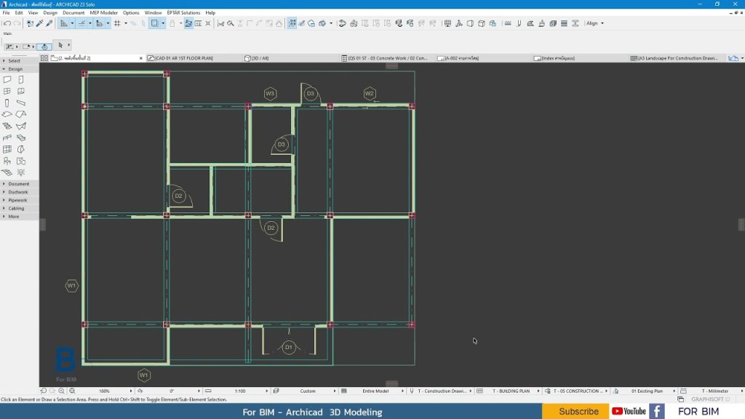This screenshot has width=745, height=419.
Task: Click the scissors-shaped trim icon in the toolbar
Action: (219, 23)
